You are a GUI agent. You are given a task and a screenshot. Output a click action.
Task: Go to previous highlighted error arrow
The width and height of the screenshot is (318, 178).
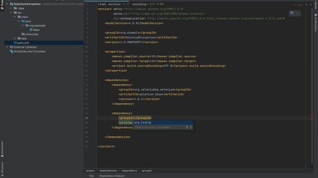click(306, 4)
